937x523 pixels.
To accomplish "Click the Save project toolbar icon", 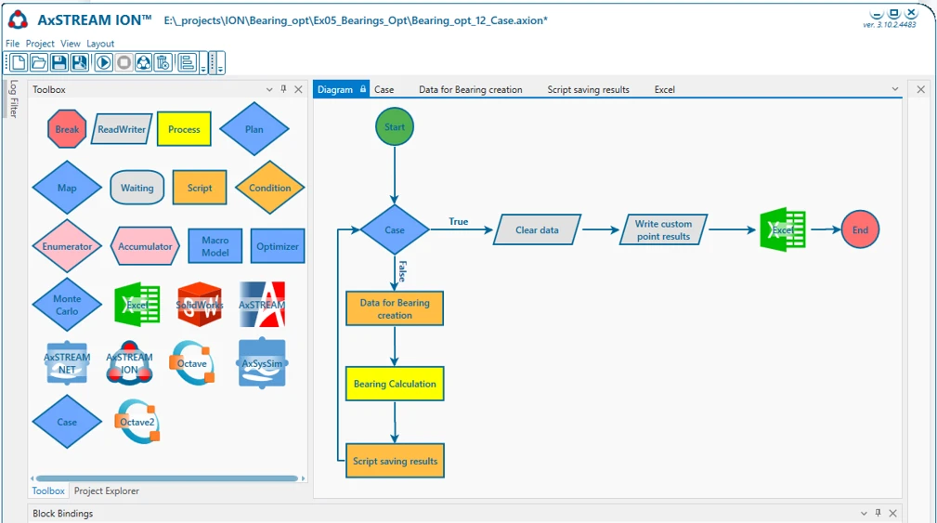I will tap(59, 62).
